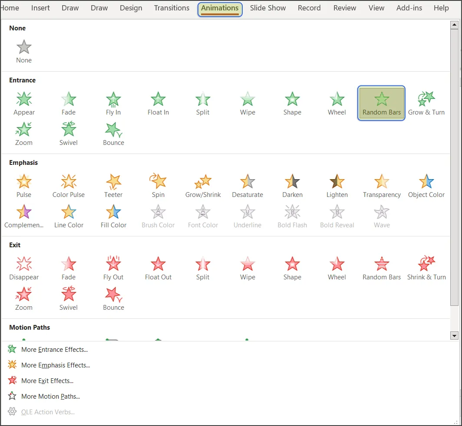
Task: Apply the Swivel exit animation
Action: [69, 299]
